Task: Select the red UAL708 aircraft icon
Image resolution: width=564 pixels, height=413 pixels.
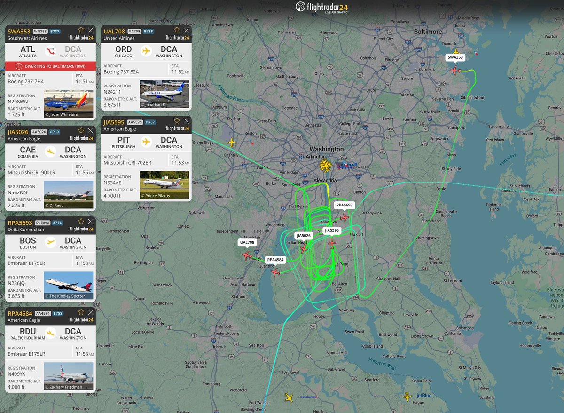Action: [x=246, y=255]
